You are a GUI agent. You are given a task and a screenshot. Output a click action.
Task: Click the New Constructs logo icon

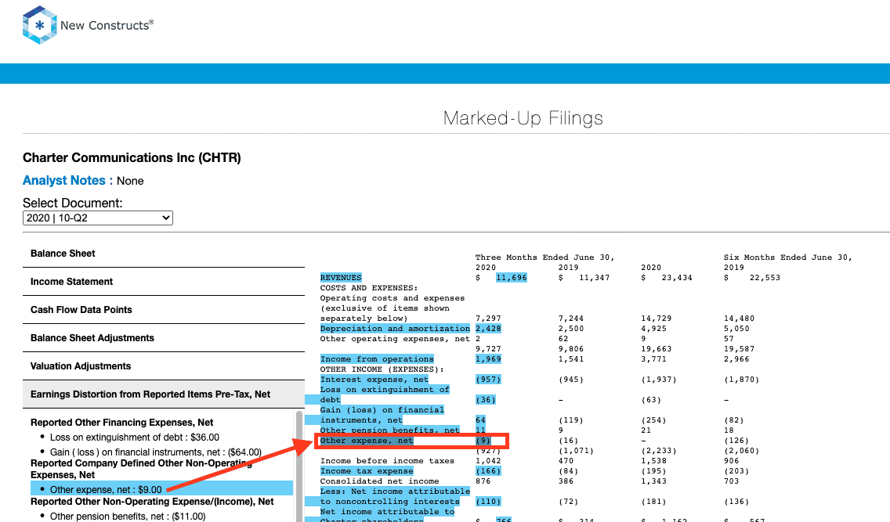[39, 25]
